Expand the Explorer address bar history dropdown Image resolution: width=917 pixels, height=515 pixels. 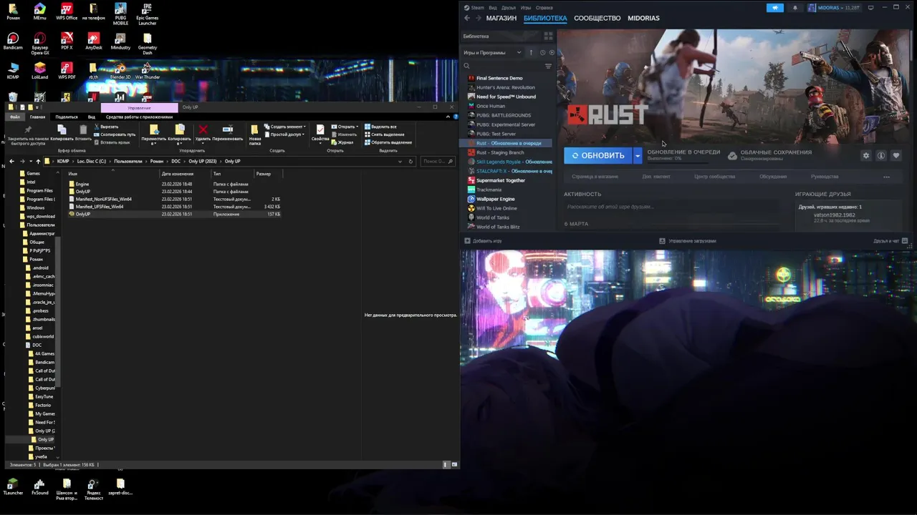pos(400,161)
